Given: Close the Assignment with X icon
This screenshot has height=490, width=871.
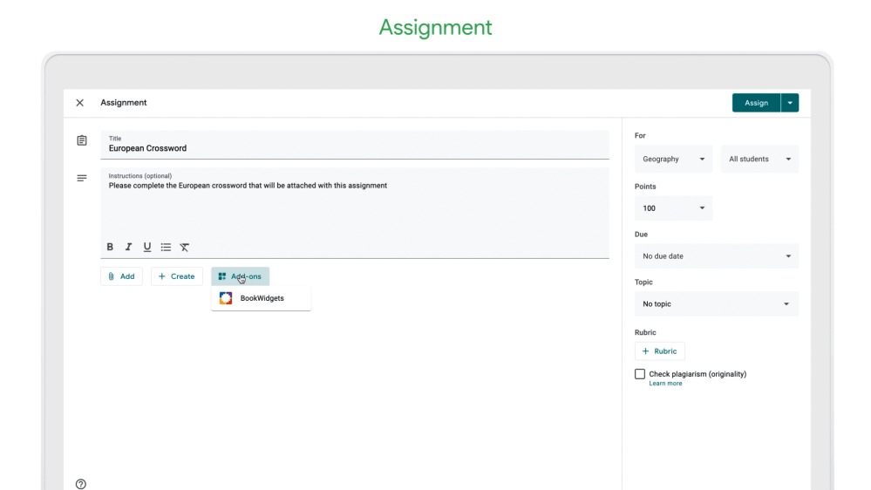Looking at the screenshot, I should click(x=80, y=103).
